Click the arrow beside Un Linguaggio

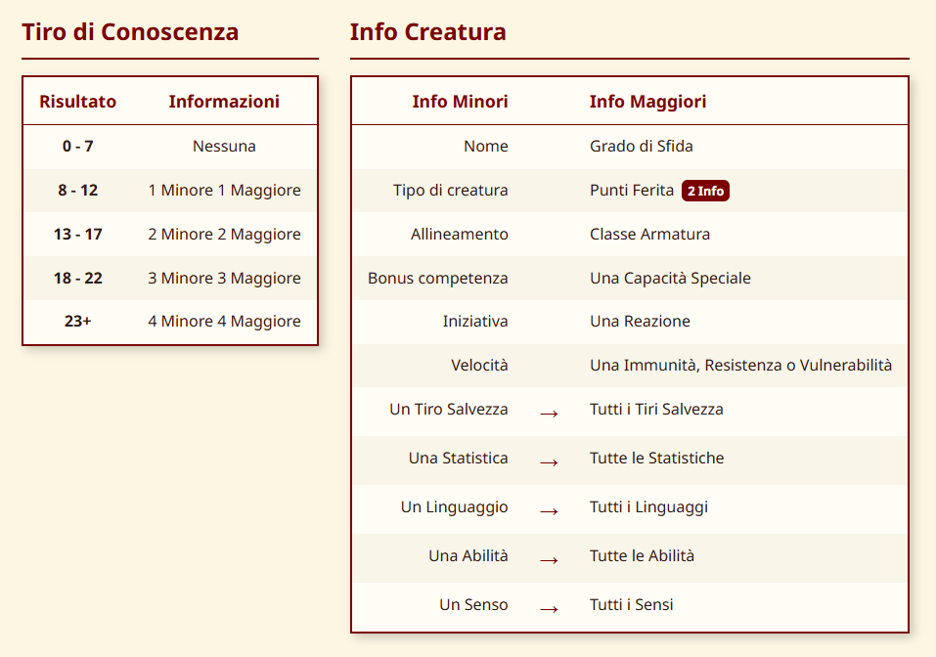[x=549, y=511]
